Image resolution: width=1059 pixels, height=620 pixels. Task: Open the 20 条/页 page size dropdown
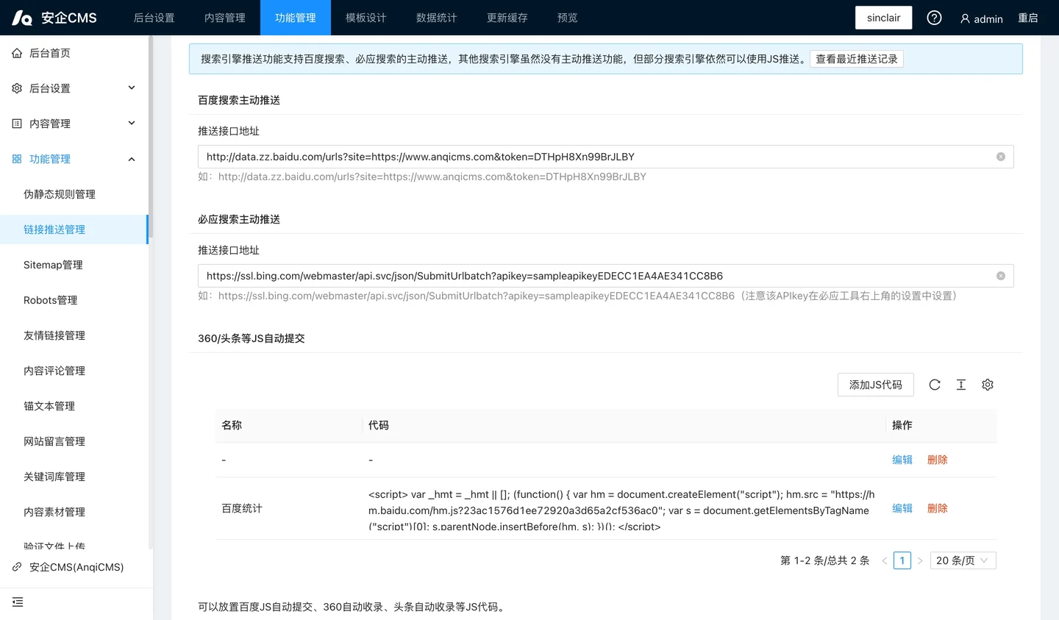point(963,560)
